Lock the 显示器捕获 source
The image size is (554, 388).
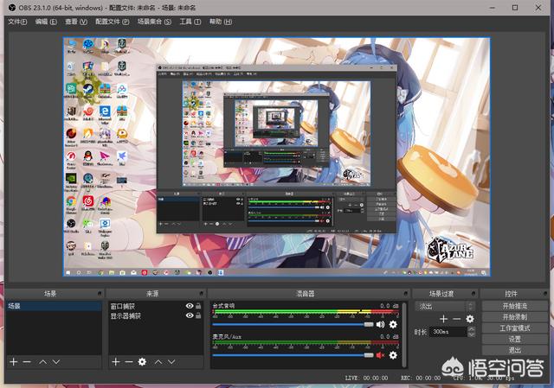198,315
